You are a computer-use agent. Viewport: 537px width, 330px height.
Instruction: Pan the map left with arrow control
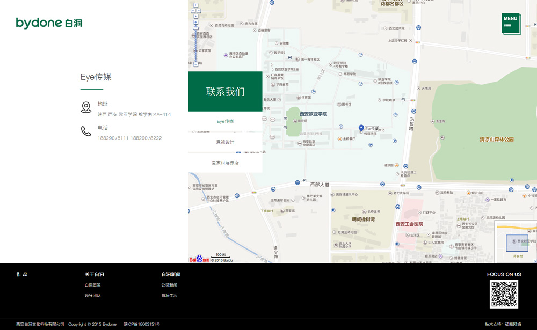[x=193, y=11]
